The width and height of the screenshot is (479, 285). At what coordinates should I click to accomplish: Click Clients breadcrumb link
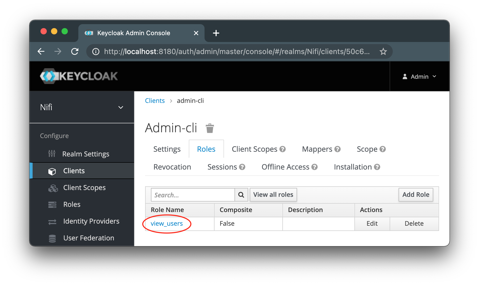click(x=155, y=101)
